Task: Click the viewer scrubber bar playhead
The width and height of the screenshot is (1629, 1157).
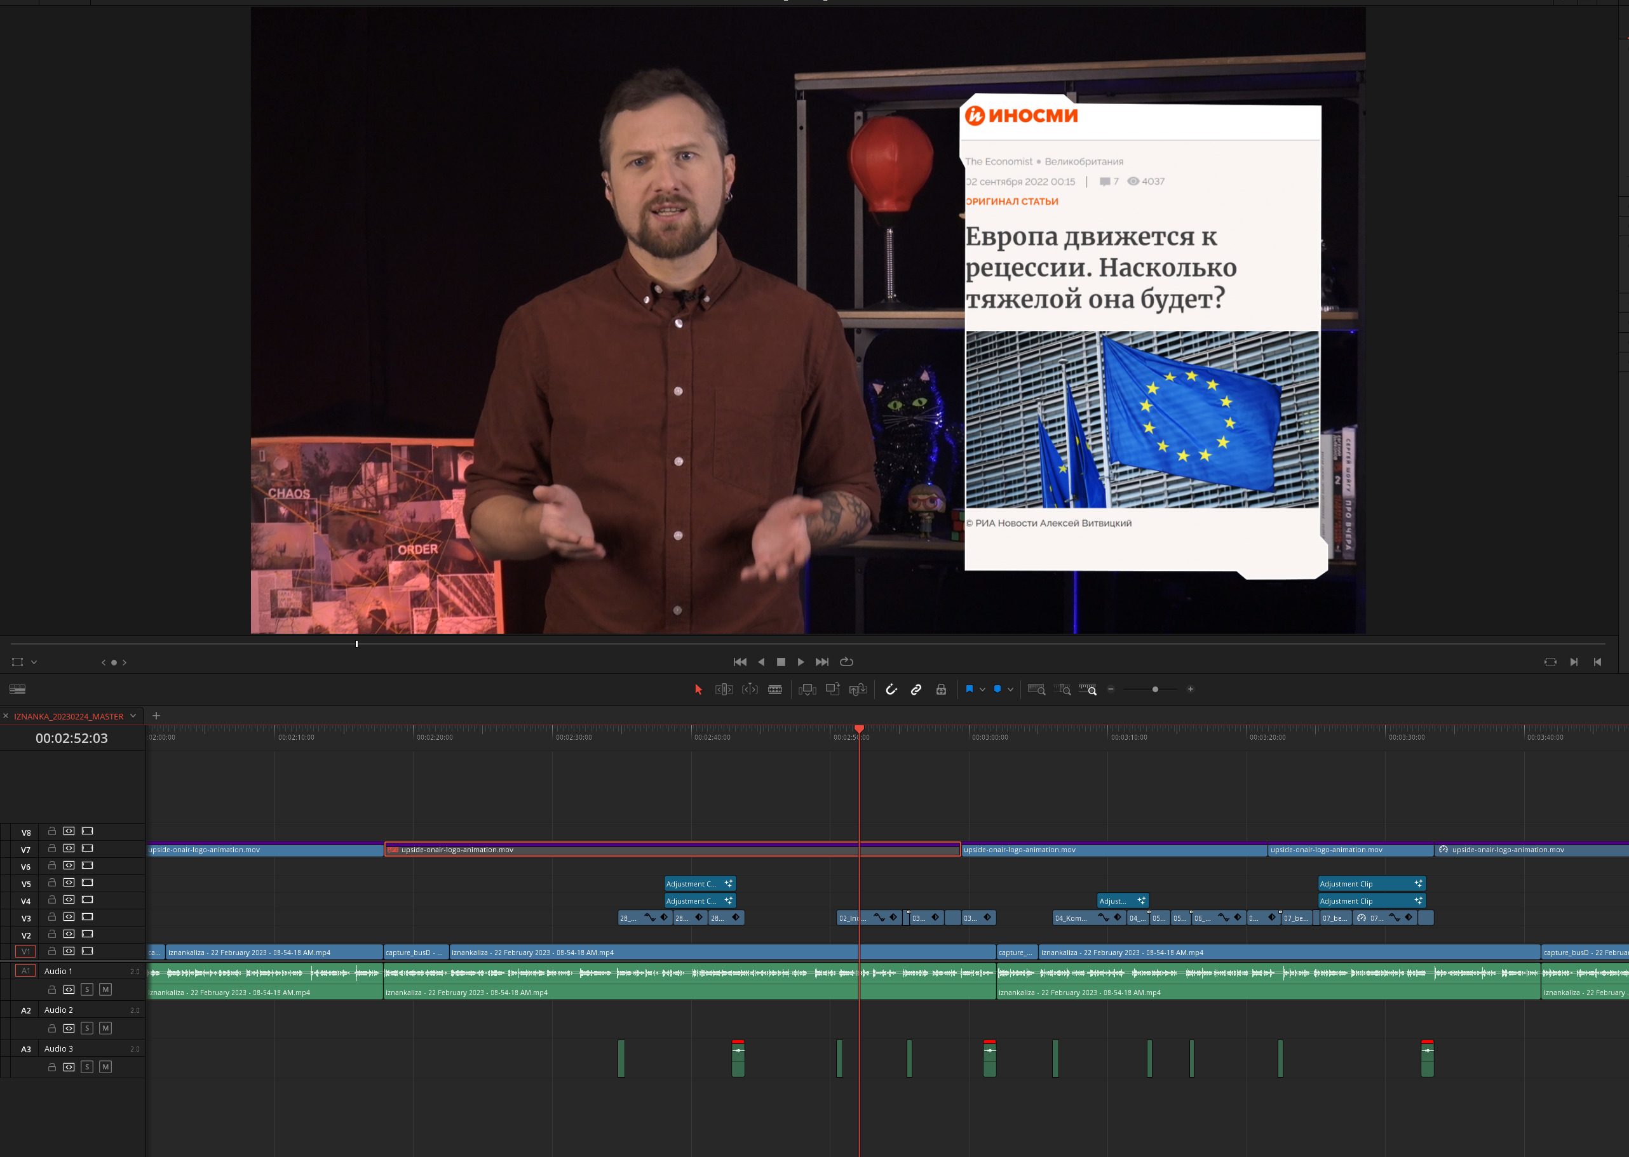Action: (x=356, y=644)
